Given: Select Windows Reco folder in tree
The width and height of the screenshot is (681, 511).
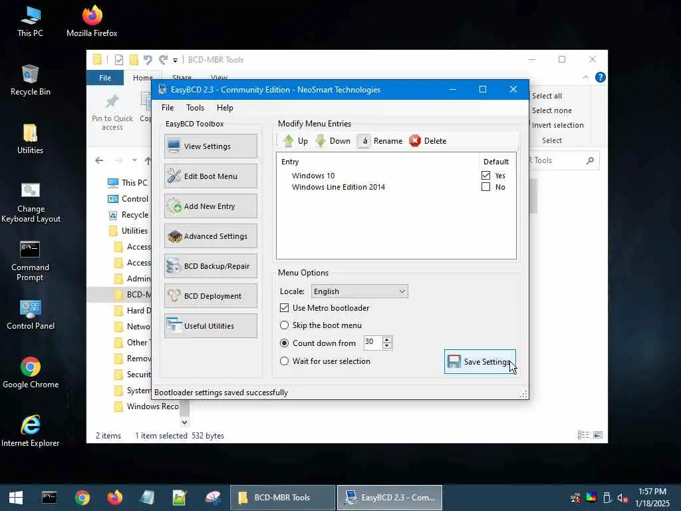Looking at the screenshot, I should 146,407.
